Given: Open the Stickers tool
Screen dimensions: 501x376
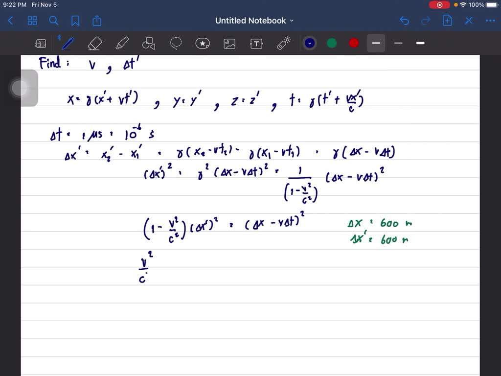Looking at the screenshot, I should pos(203,43).
